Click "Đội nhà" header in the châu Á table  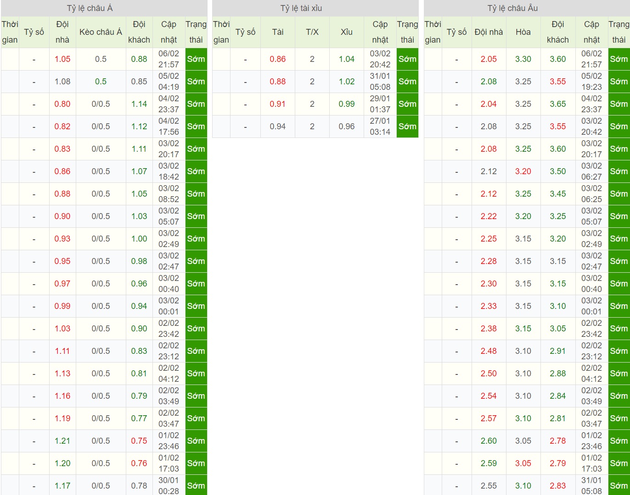pos(62,32)
